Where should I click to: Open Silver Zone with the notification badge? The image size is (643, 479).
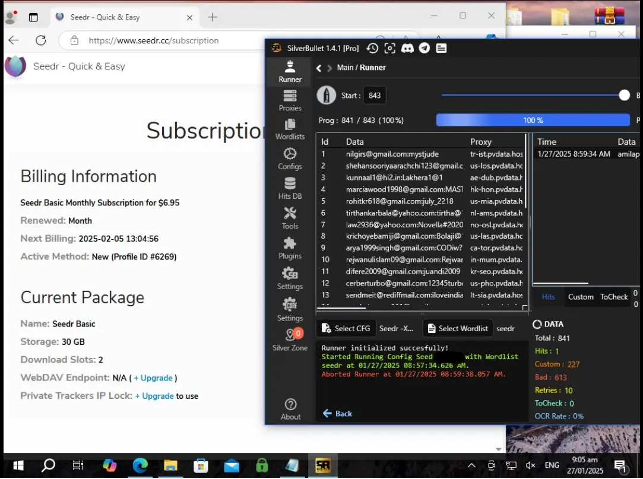290,340
